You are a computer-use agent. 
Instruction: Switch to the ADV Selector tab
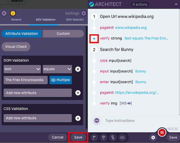[75, 19]
